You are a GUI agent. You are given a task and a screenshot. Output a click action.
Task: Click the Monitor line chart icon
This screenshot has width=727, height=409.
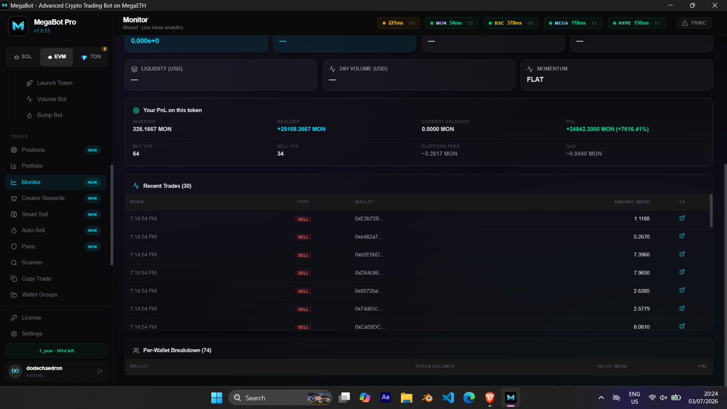point(15,182)
